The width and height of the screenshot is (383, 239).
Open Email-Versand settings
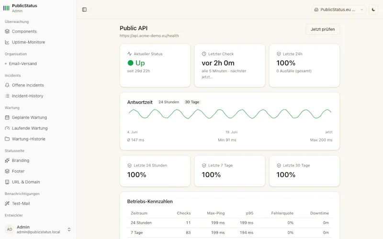23,64
